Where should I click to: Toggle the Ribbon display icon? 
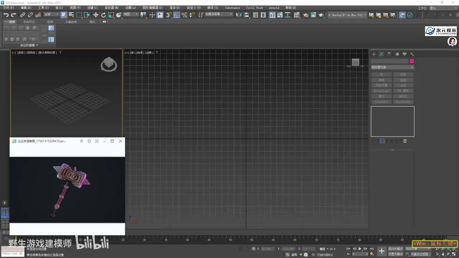click(x=273, y=15)
